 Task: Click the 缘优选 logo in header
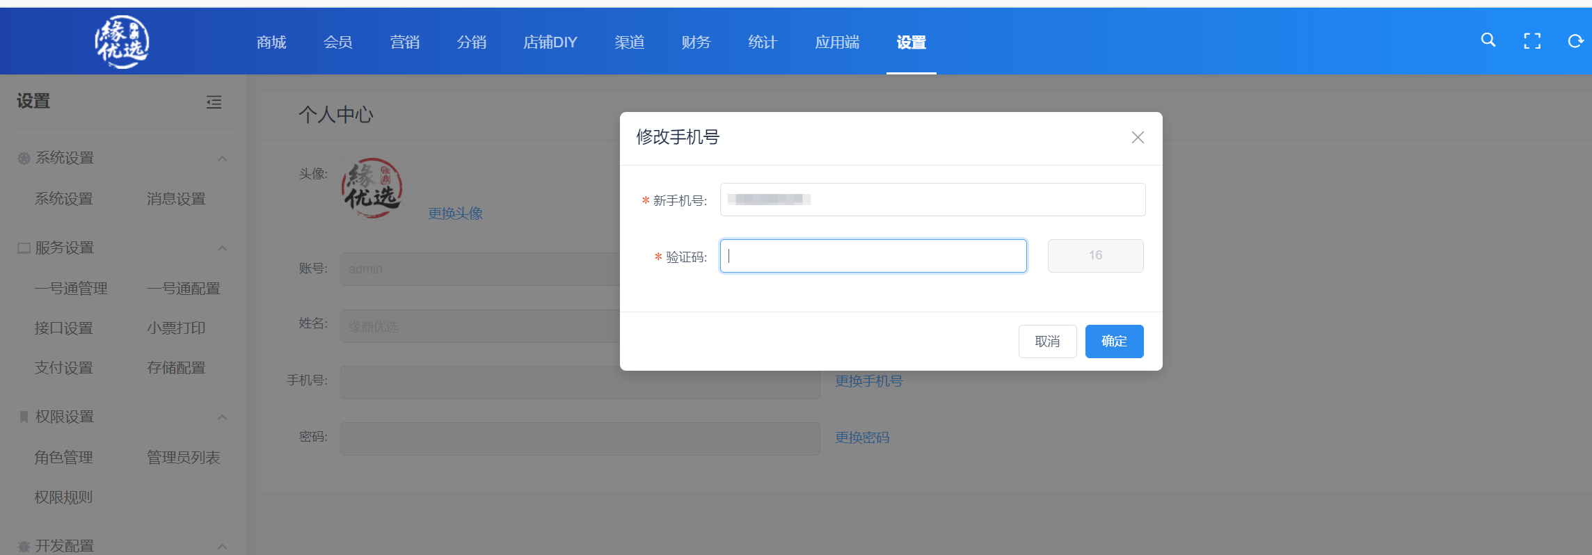(x=122, y=42)
